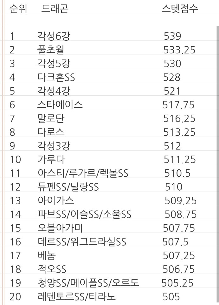Image resolution: width=219 pixels, height=305 pixels.
Task: Select the 아이가스 cell
Action: [56, 201]
